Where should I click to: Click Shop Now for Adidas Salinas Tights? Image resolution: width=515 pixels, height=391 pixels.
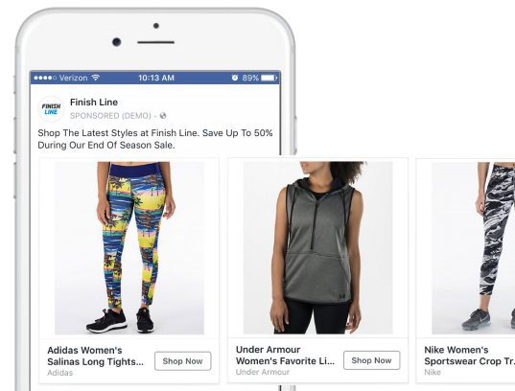point(182,361)
